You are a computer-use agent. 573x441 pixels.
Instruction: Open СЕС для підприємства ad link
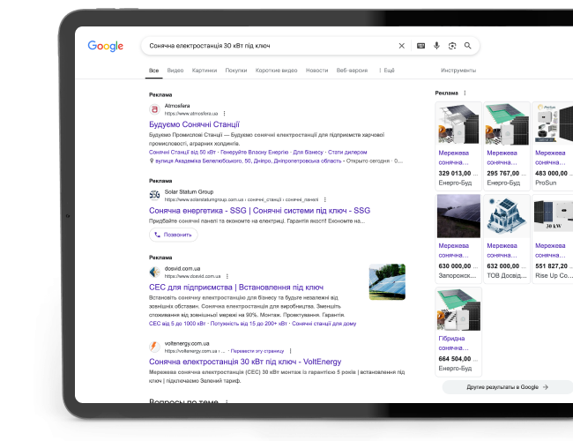pyautogui.click(x=236, y=288)
